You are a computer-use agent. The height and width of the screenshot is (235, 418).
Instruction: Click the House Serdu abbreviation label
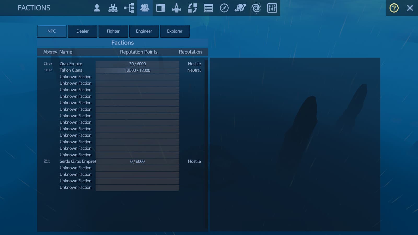47,161
